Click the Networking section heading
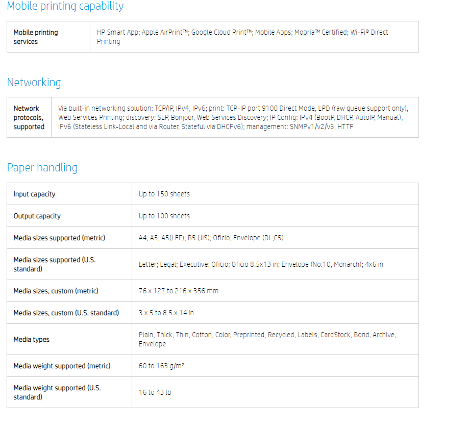 point(34,82)
